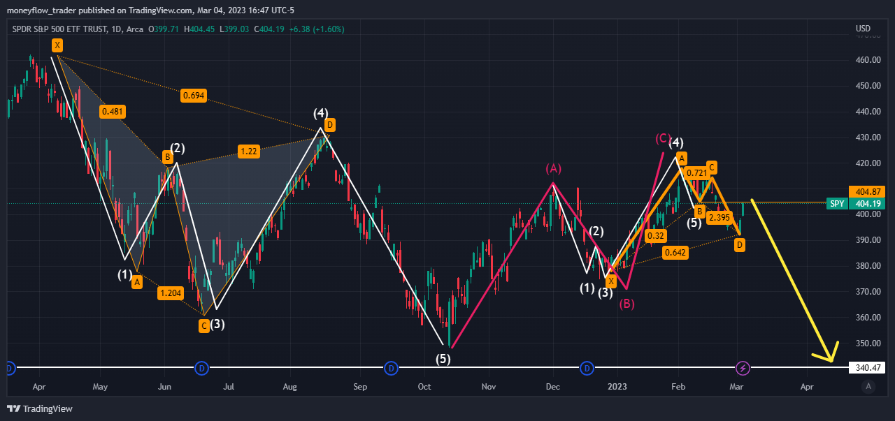Viewport: 895px width, 421px height.
Task: Click the 0.642 ratio label
Action: click(x=675, y=253)
